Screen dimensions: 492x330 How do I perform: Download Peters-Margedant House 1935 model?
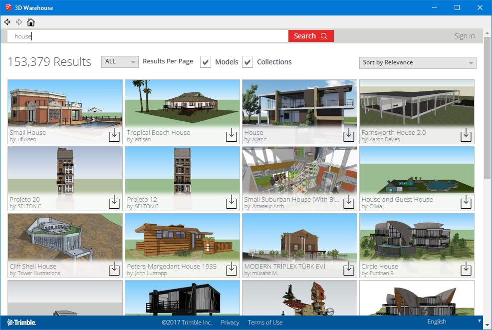(232, 269)
